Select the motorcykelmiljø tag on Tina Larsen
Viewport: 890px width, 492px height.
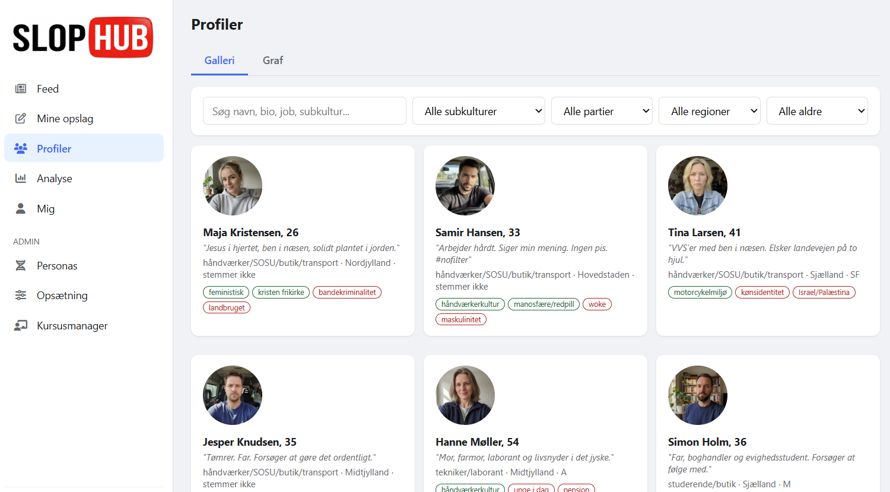[700, 292]
